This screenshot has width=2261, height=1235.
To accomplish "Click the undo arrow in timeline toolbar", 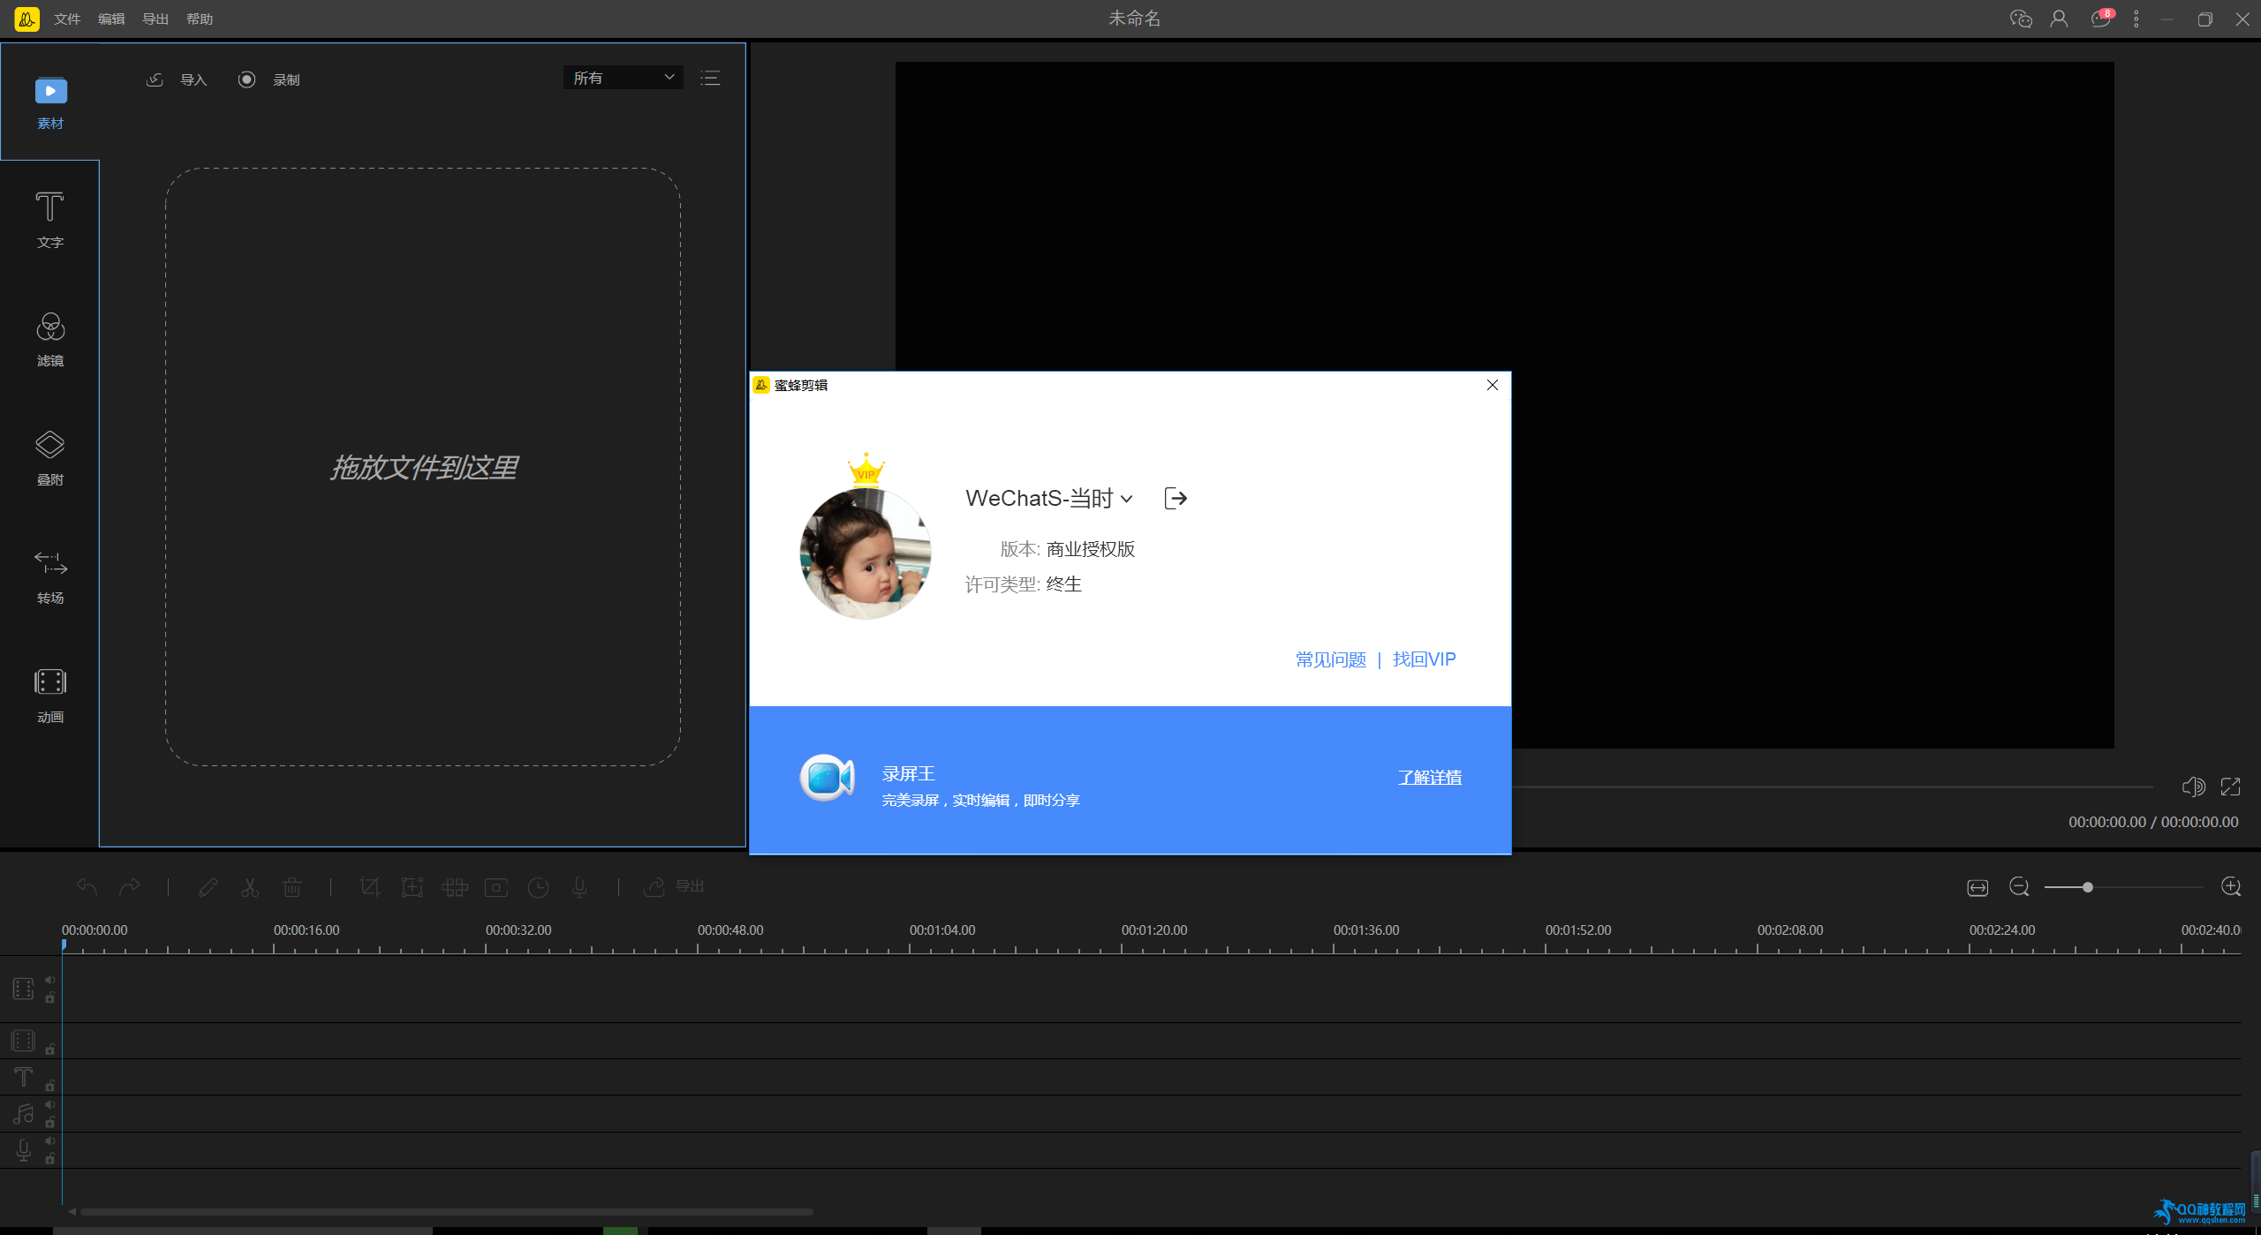I will pyautogui.click(x=87, y=886).
